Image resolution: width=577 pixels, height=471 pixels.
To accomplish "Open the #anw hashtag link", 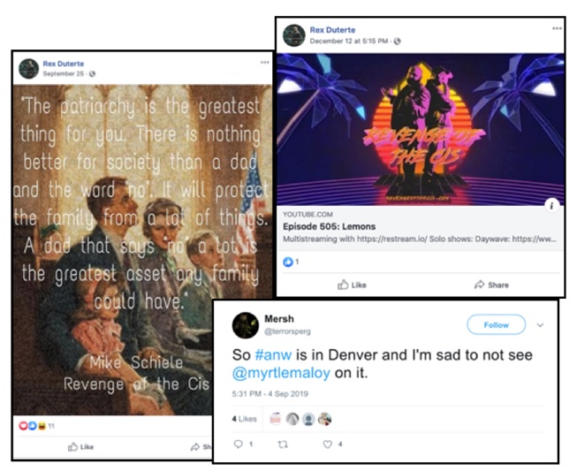I will (x=273, y=355).
